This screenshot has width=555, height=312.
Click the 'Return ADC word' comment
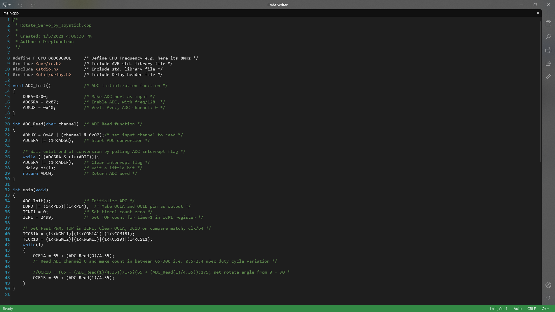point(111,173)
